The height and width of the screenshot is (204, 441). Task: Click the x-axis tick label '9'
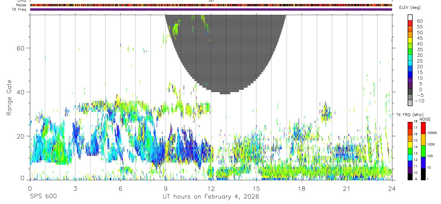tap(166, 189)
